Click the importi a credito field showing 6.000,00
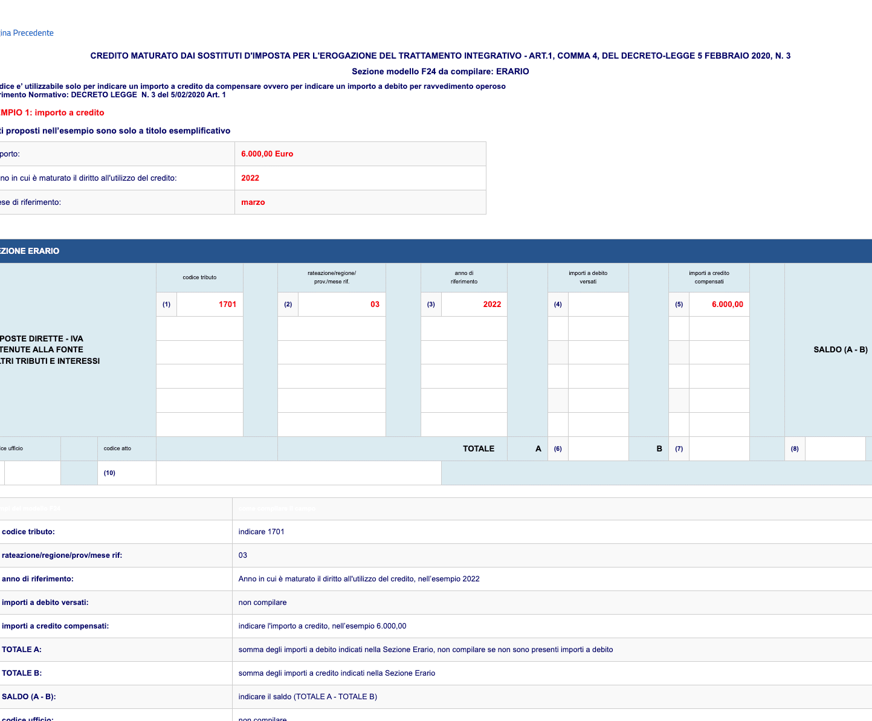This screenshot has width=872, height=721. coord(719,304)
